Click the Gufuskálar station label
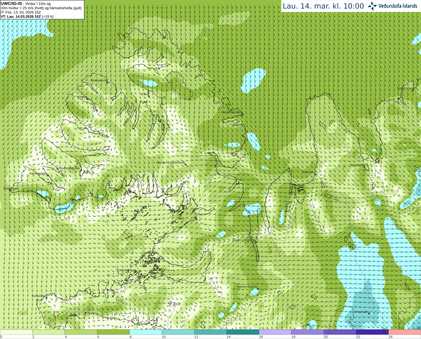The width and height of the screenshot is (421, 339). (38, 296)
